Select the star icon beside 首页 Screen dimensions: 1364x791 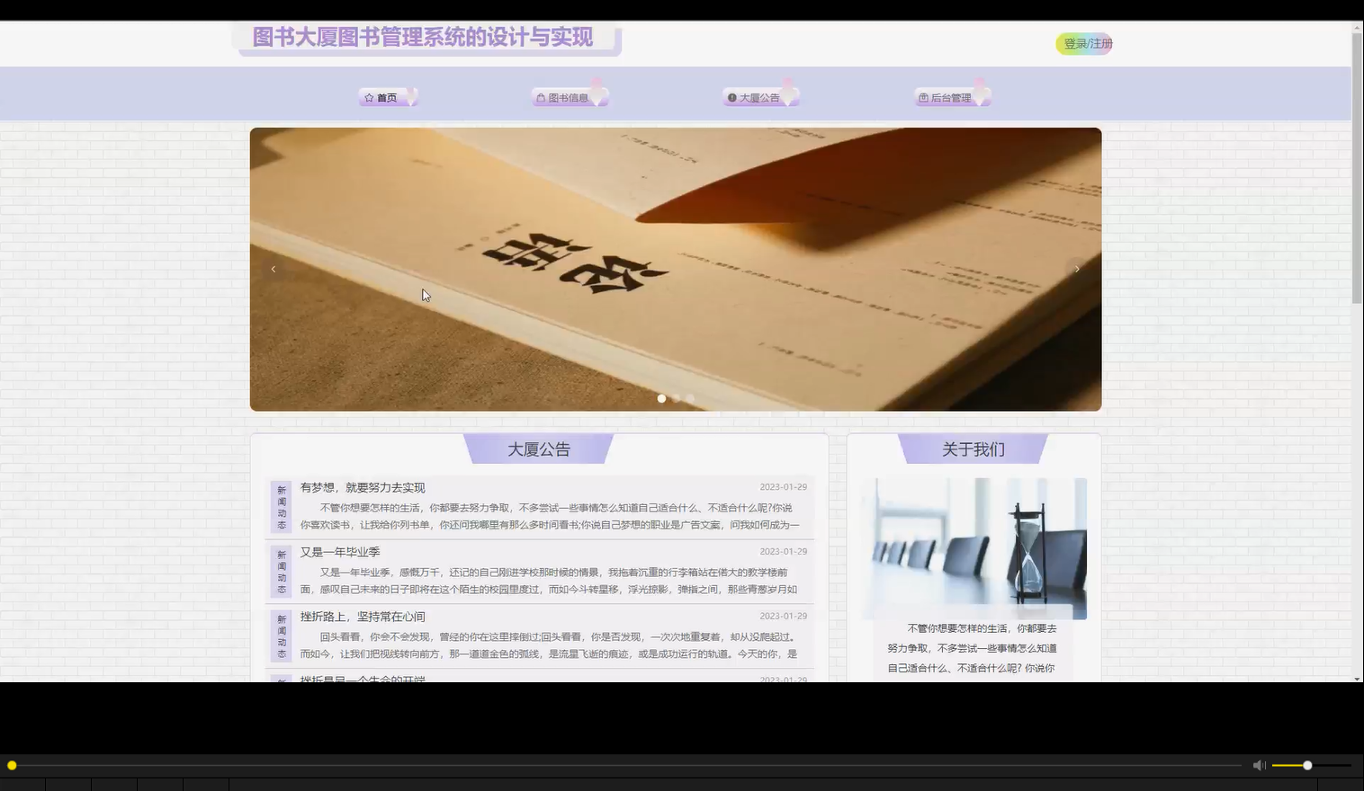pos(369,97)
